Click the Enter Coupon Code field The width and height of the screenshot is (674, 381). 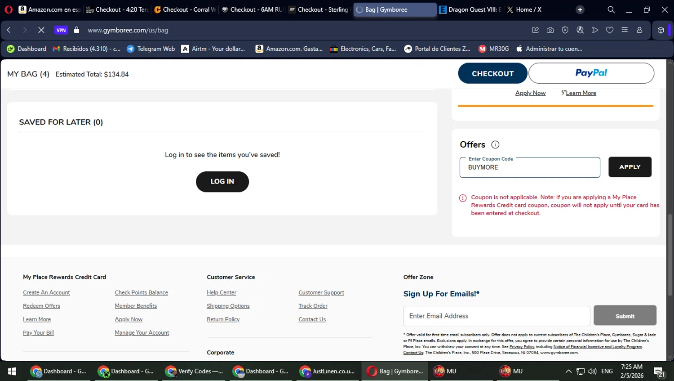pyautogui.click(x=530, y=167)
